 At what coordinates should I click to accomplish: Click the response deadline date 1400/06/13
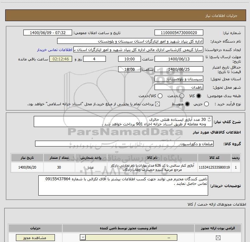point(179,59)
